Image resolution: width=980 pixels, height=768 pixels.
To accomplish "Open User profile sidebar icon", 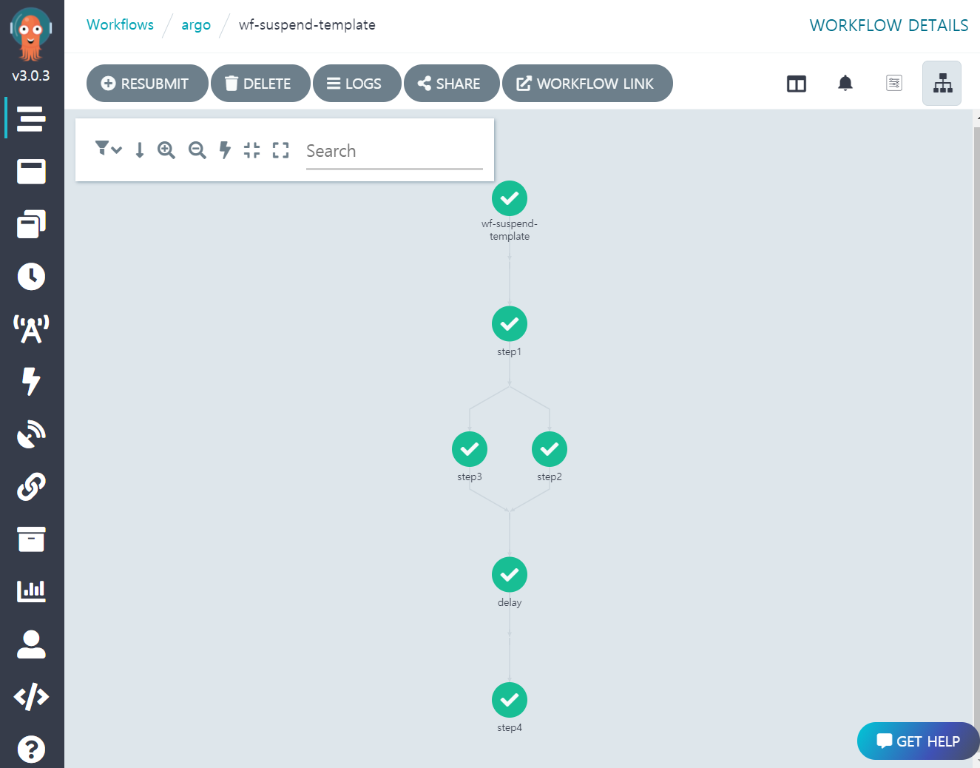I will (31, 644).
